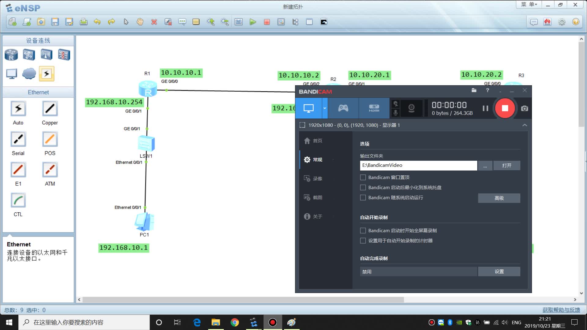Select the Switch device category in eNSP
Screen dimensions: 587x330
click(x=29, y=55)
